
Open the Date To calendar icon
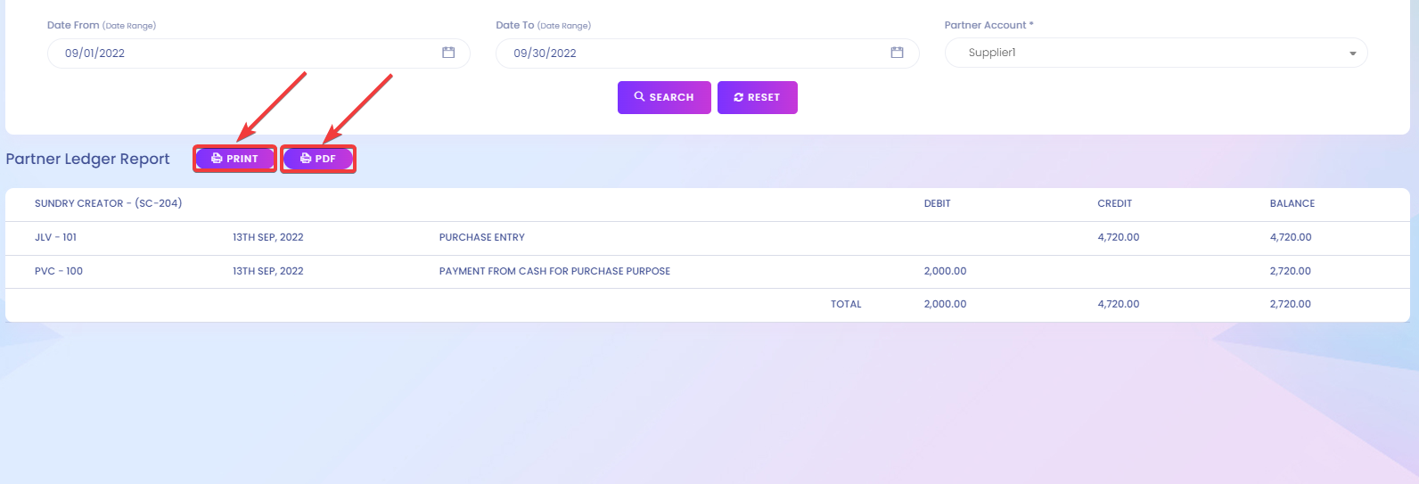(x=897, y=53)
